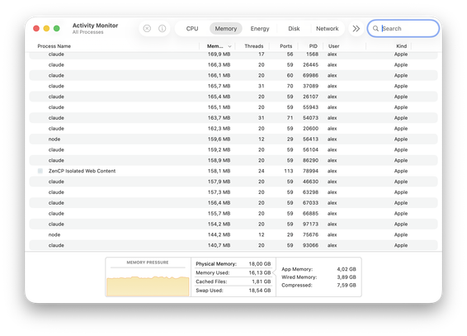Sort by PID column header
467x336 pixels.
(x=313, y=46)
